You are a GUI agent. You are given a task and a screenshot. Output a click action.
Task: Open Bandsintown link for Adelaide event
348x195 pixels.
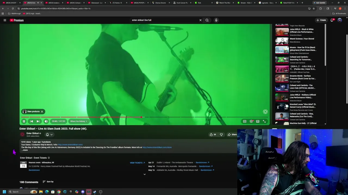click(x=207, y=170)
